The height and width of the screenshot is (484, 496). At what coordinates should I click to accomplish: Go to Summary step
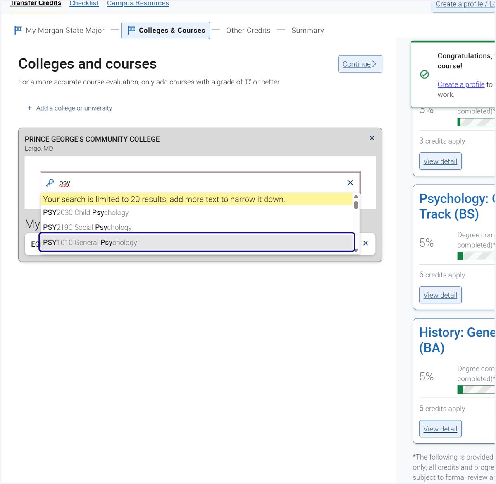pos(308,30)
